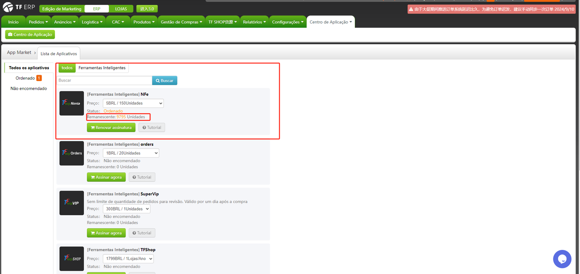Switch to the Ferramentas Inteligentes tab
The width and height of the screenshot is (580, 274).
(101, 67)
